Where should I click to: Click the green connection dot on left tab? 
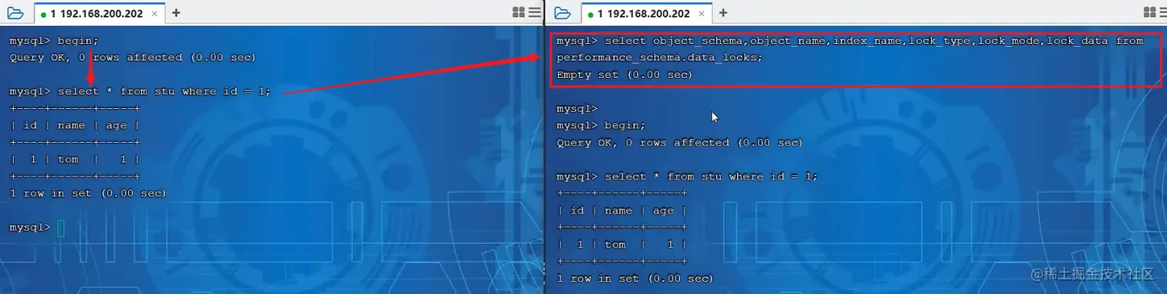pyautogui.click(x=43, y=14)
